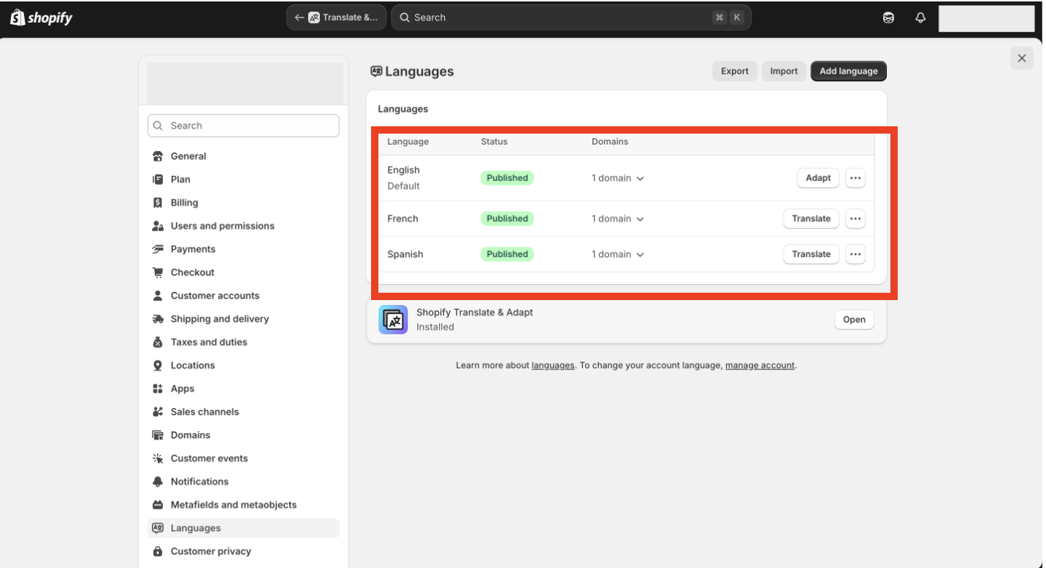
Task: Click the store account button in top bar
Action: click(986, 18)
